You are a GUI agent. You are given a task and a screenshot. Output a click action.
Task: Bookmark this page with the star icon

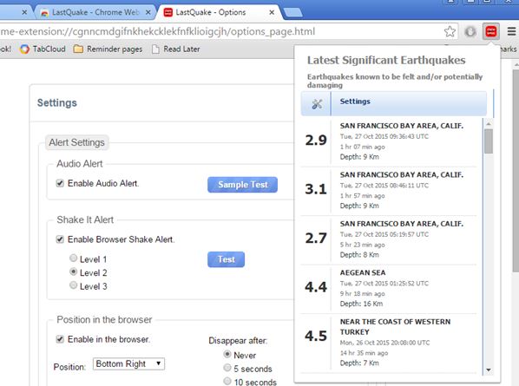(x=450, y=32)
